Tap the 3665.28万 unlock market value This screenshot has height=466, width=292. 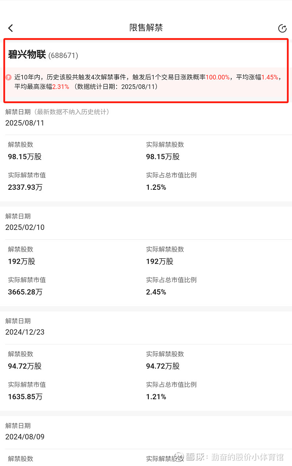click(x=25, y=292)
